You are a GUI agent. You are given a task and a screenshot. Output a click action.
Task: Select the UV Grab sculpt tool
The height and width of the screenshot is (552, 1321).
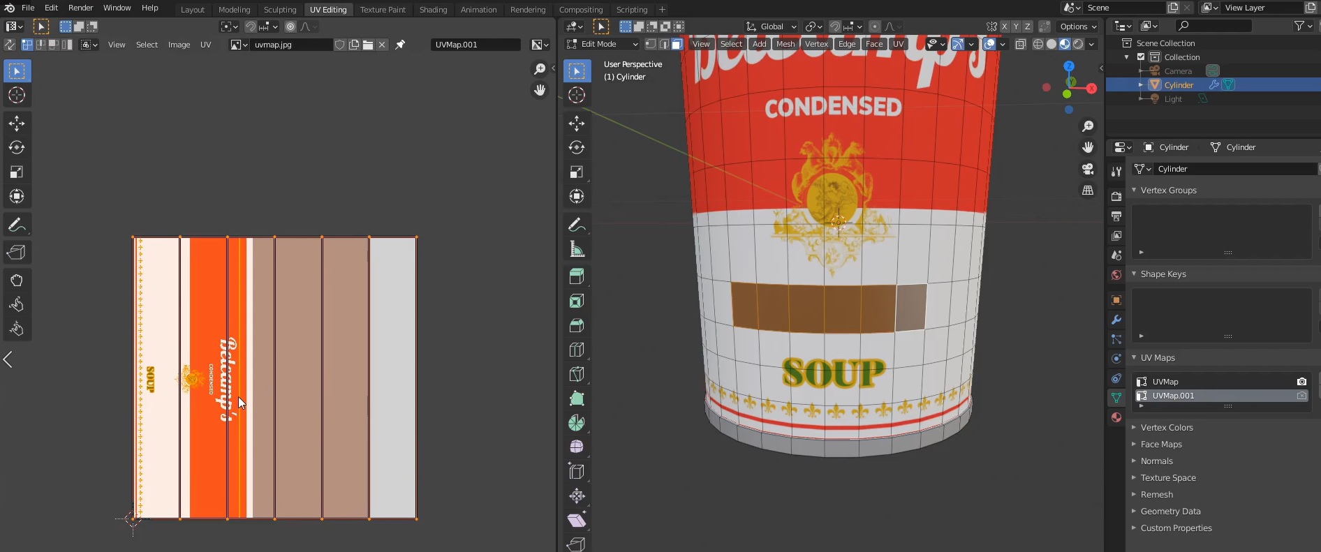point(17,281)
